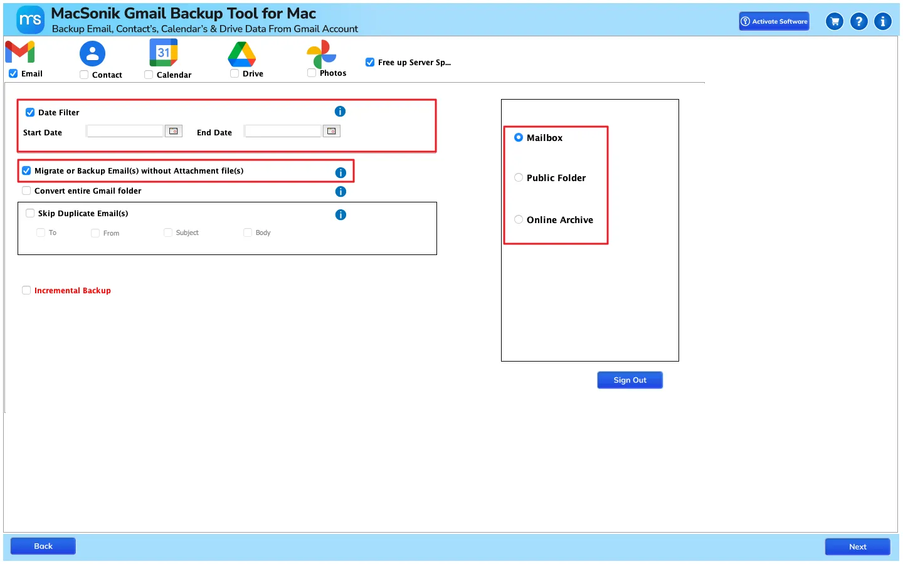Open the End Date calendar picker
903x564 pixels.
(x=332, y=131)
